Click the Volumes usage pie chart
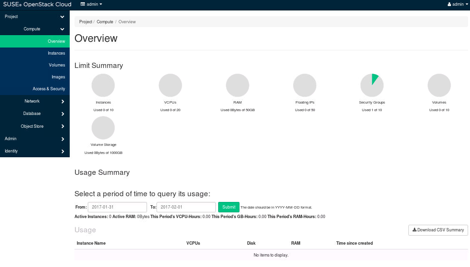This screenshot has height=267, width=470. (x=439, y=86)
